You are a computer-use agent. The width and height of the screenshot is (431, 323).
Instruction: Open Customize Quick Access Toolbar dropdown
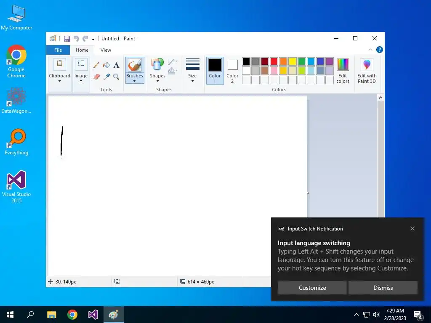pos(93,39)
